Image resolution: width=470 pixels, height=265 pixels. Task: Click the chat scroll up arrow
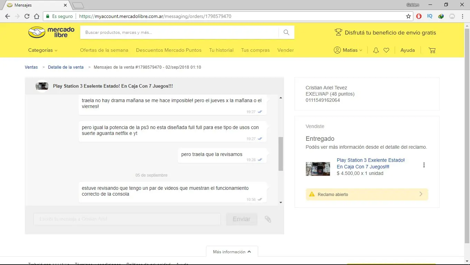tap(281, 98)
